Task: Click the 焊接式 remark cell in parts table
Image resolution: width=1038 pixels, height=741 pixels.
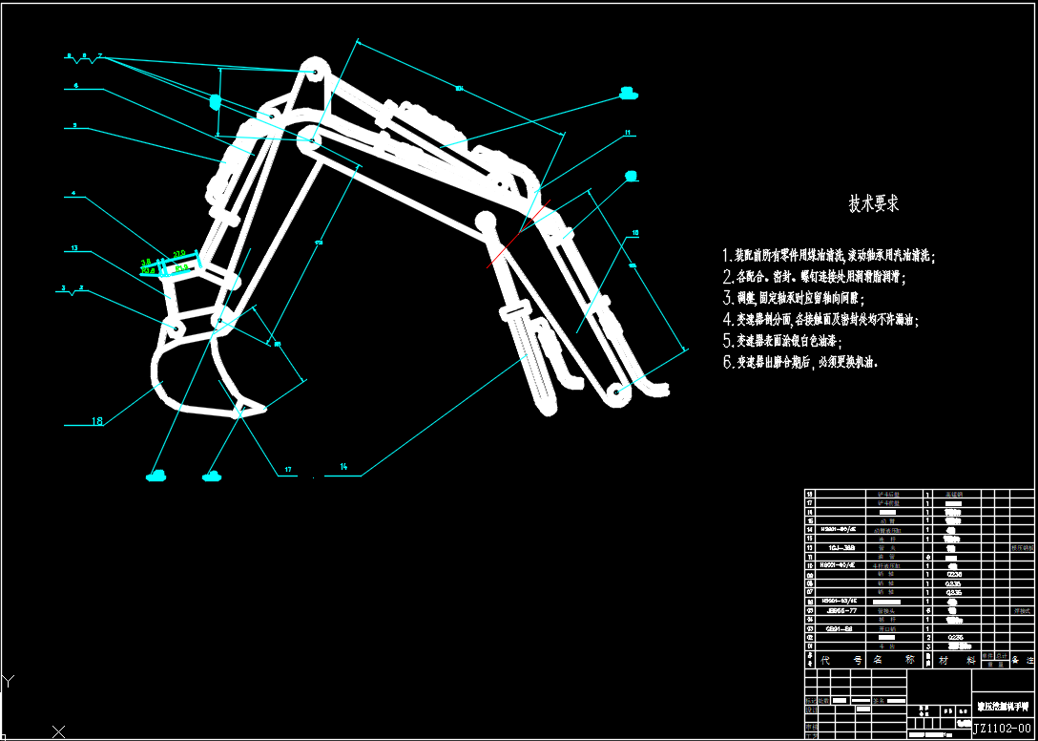Action: tap(1020, 610)
